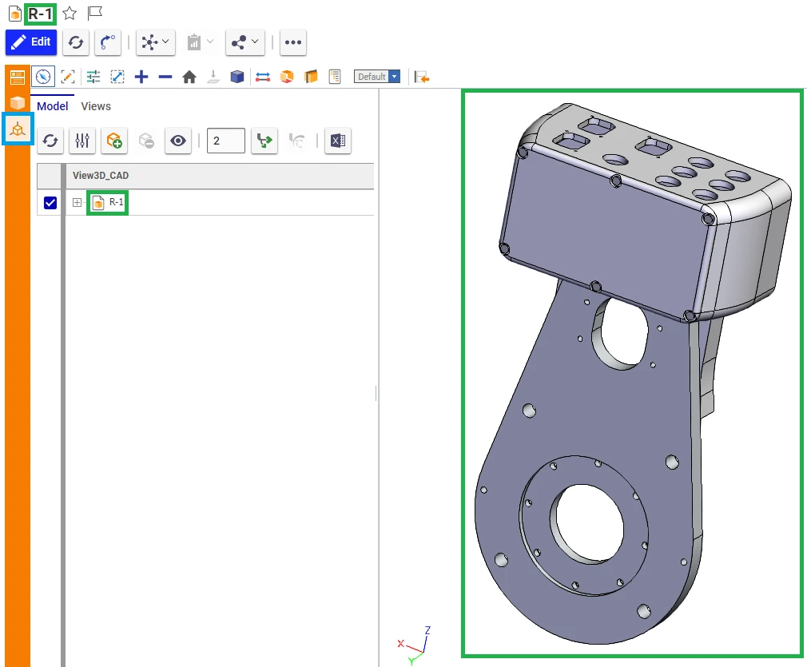
Task: Toggle visibility with the eye icon
Action: coord(178,141)
